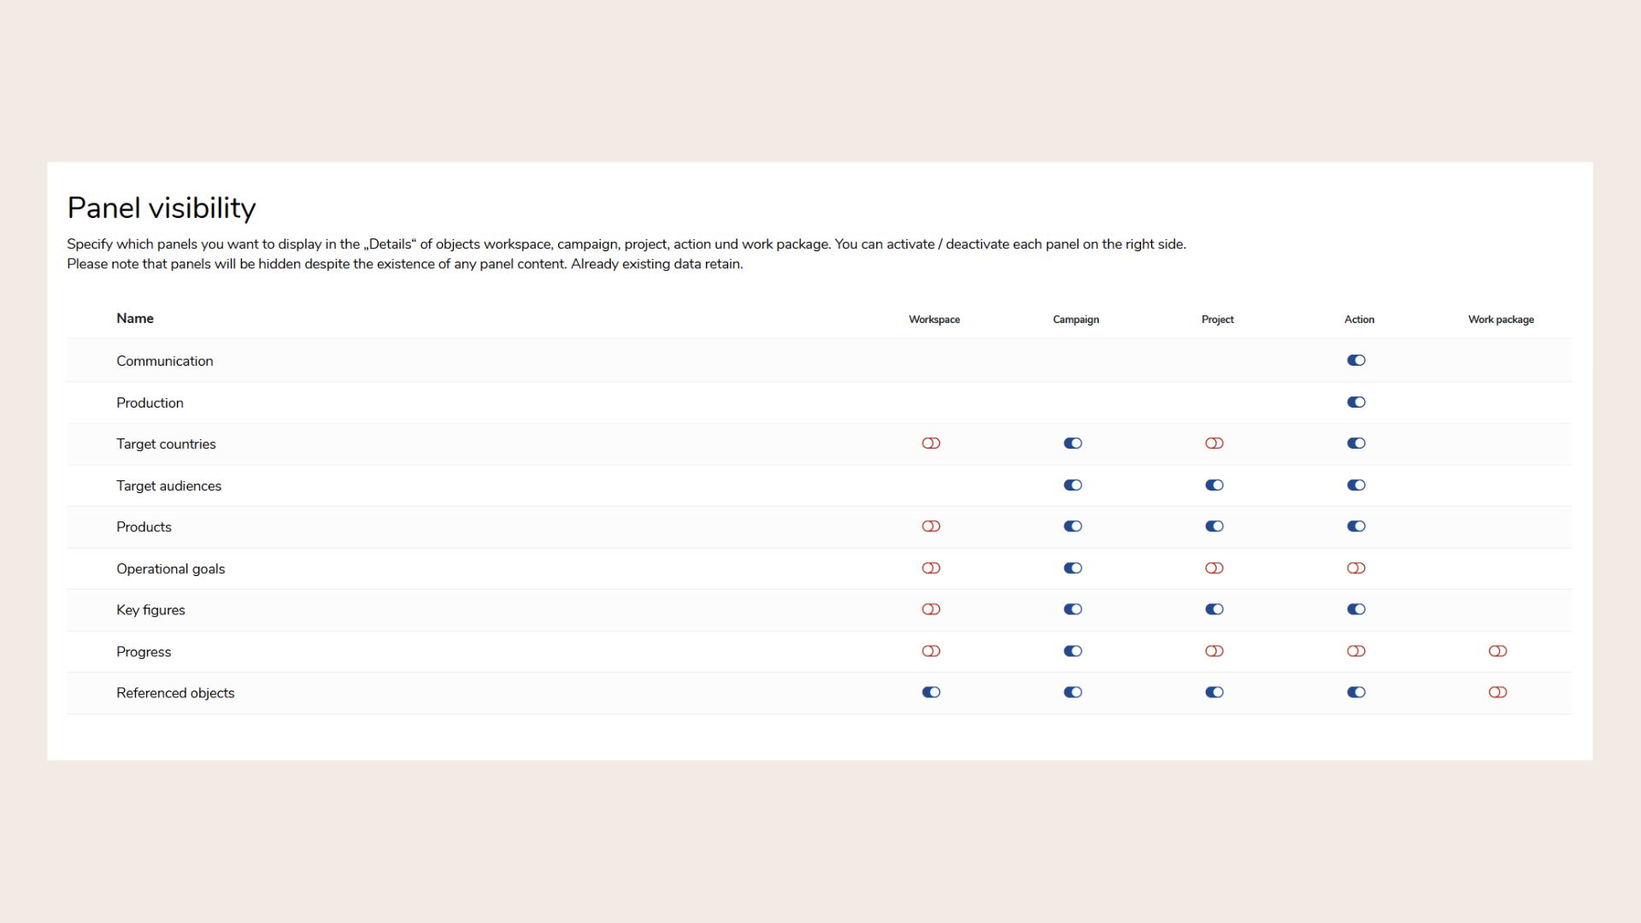Disable Products toggle under Action
Image resolution: width=1641 pixels, height=923 pixels.
tap(1356, 526)
